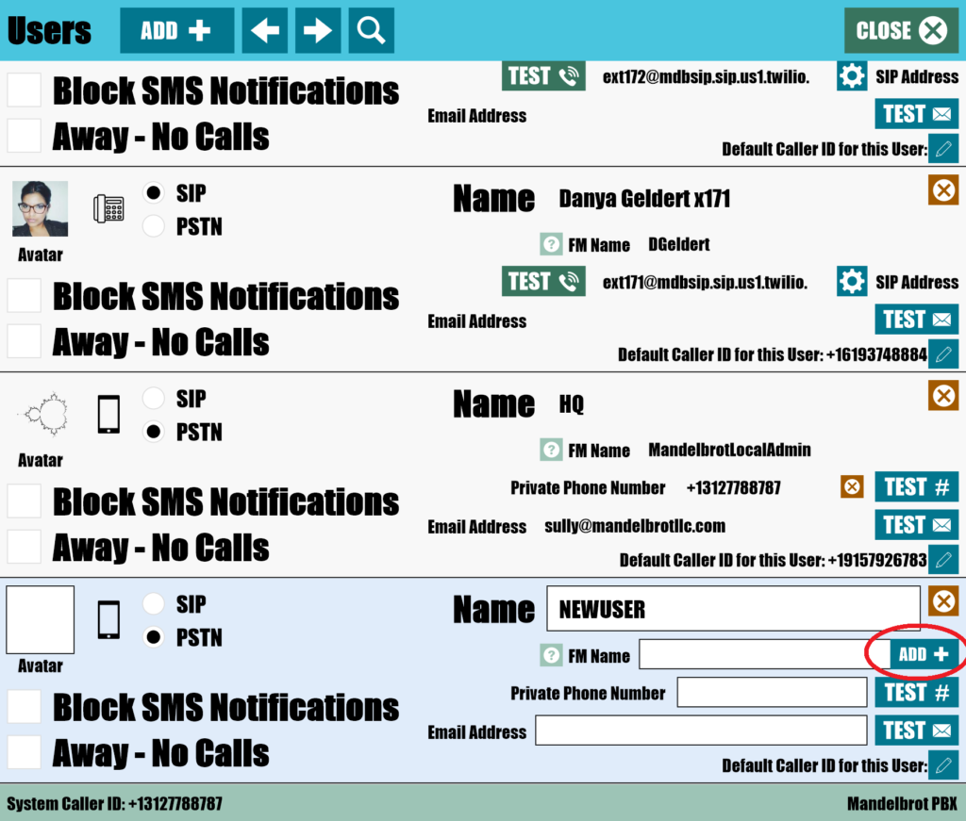Check Away - No Calls for Danya Geldert
Screen dimensions: 966x821
(x=24, y=341)
